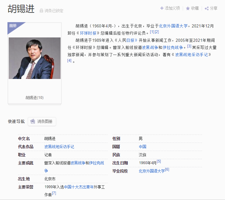The height and width of the screenshot is (200, 225).
Task: Click the 胡锡进 value in the 中文名 row
Action: pyautogui.click(x=50, y=139)
